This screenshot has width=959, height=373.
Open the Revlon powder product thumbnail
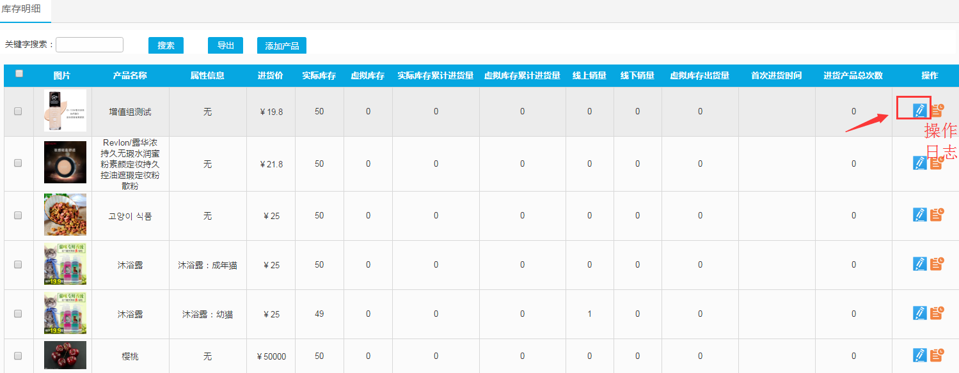coord(65,163)
